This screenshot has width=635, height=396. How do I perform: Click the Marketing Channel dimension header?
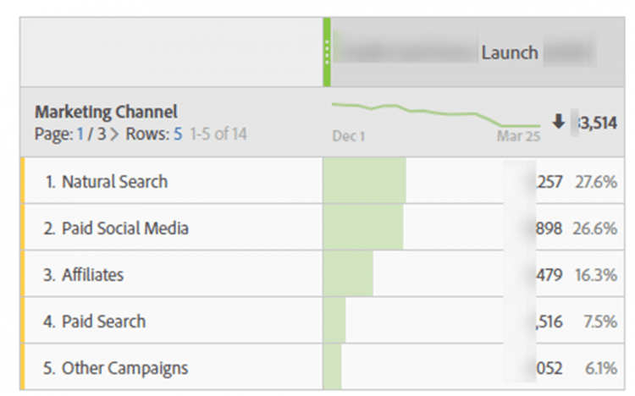(106, 112)
